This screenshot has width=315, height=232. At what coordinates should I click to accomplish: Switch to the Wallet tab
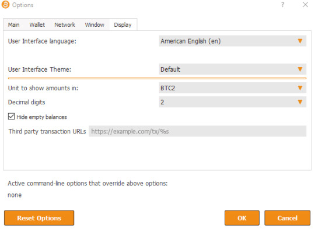tap(37, 25)
